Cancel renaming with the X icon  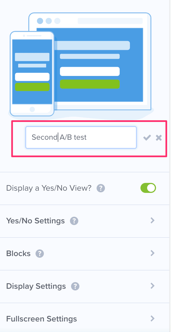click(159, 137)
